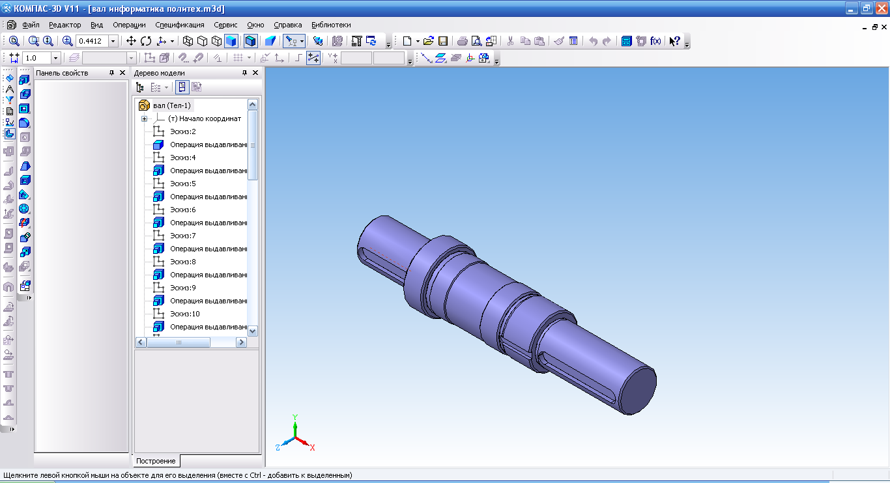Viewport: 890px width, 483px height.
Task: Toggle shaded with edges display mode
Action: coord(251,41)
